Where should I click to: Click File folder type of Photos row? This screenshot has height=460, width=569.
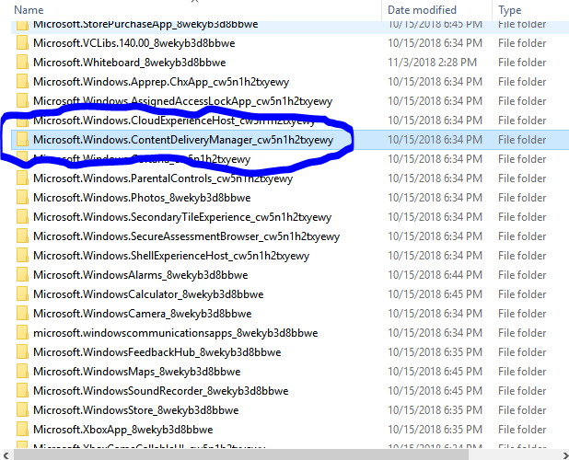pos(522,198)
